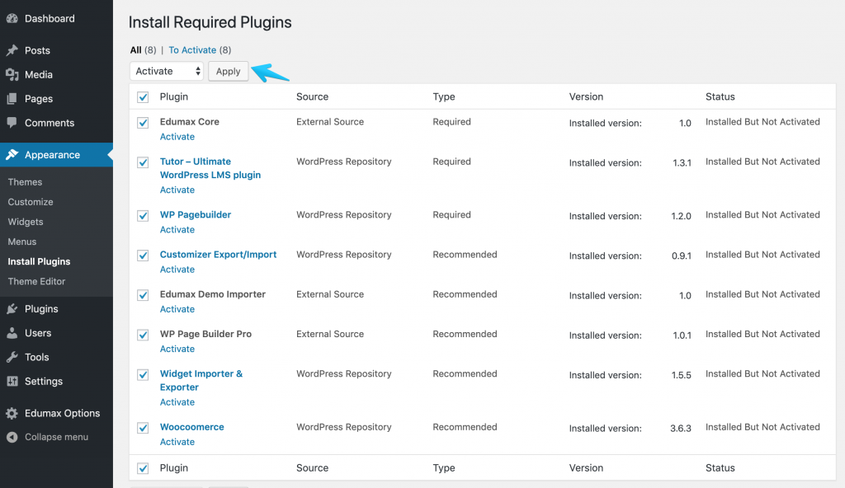Click the Apply button

click(x=229, y=71)
